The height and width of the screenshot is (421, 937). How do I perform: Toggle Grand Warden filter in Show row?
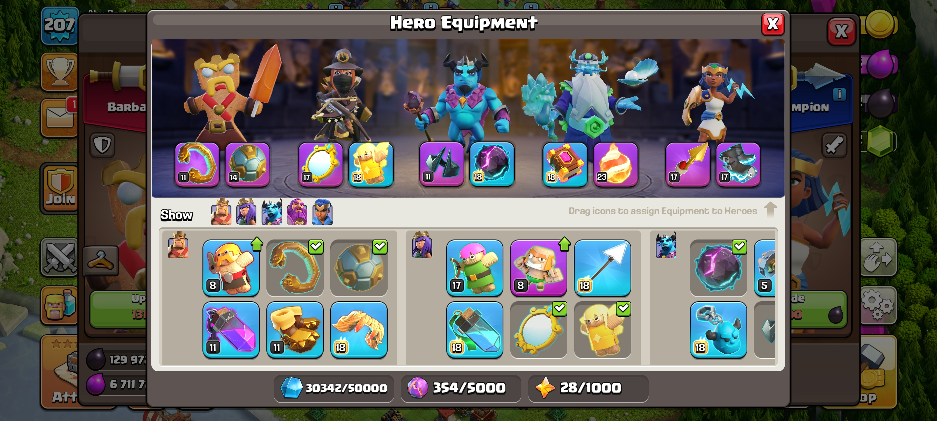coord(297,212)
